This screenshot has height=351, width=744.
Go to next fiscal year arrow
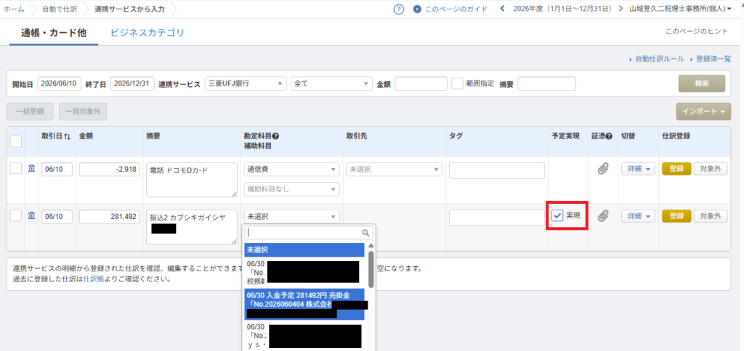[x=620, y=9]
